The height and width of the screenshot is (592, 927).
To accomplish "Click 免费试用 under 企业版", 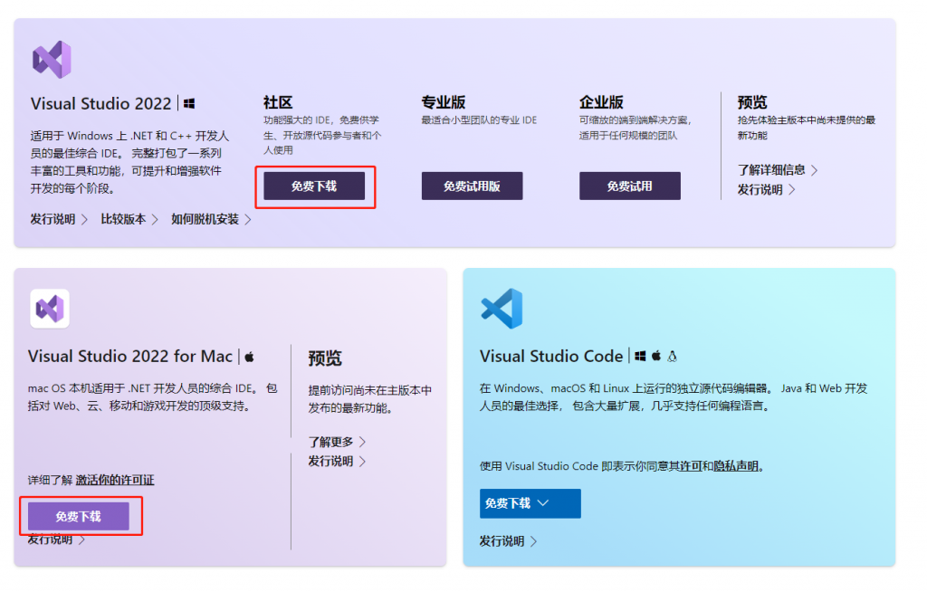I will point(630,186).
